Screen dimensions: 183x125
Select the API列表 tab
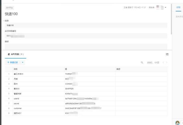16,54
